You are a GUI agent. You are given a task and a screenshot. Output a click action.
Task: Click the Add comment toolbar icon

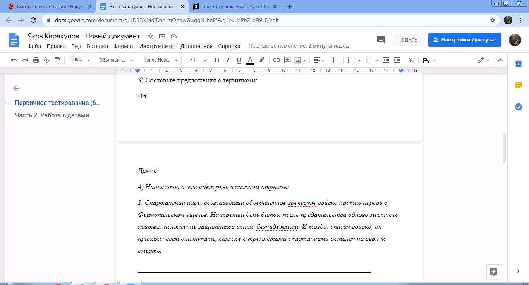pos(287,60)
